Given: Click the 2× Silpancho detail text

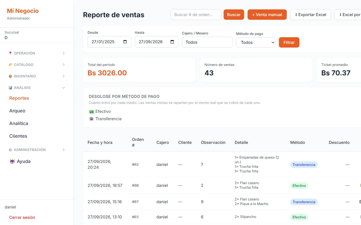Looking at the screenshot, I should click(x=245, y=217).
